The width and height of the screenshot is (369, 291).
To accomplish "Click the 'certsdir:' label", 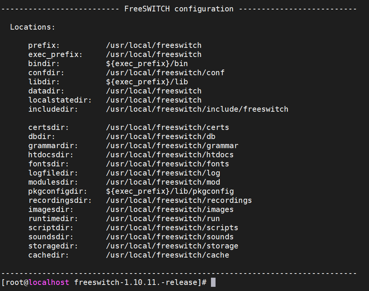I will click(x=48, y=127).
